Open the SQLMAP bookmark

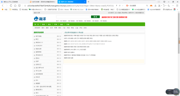coord(154,10)
